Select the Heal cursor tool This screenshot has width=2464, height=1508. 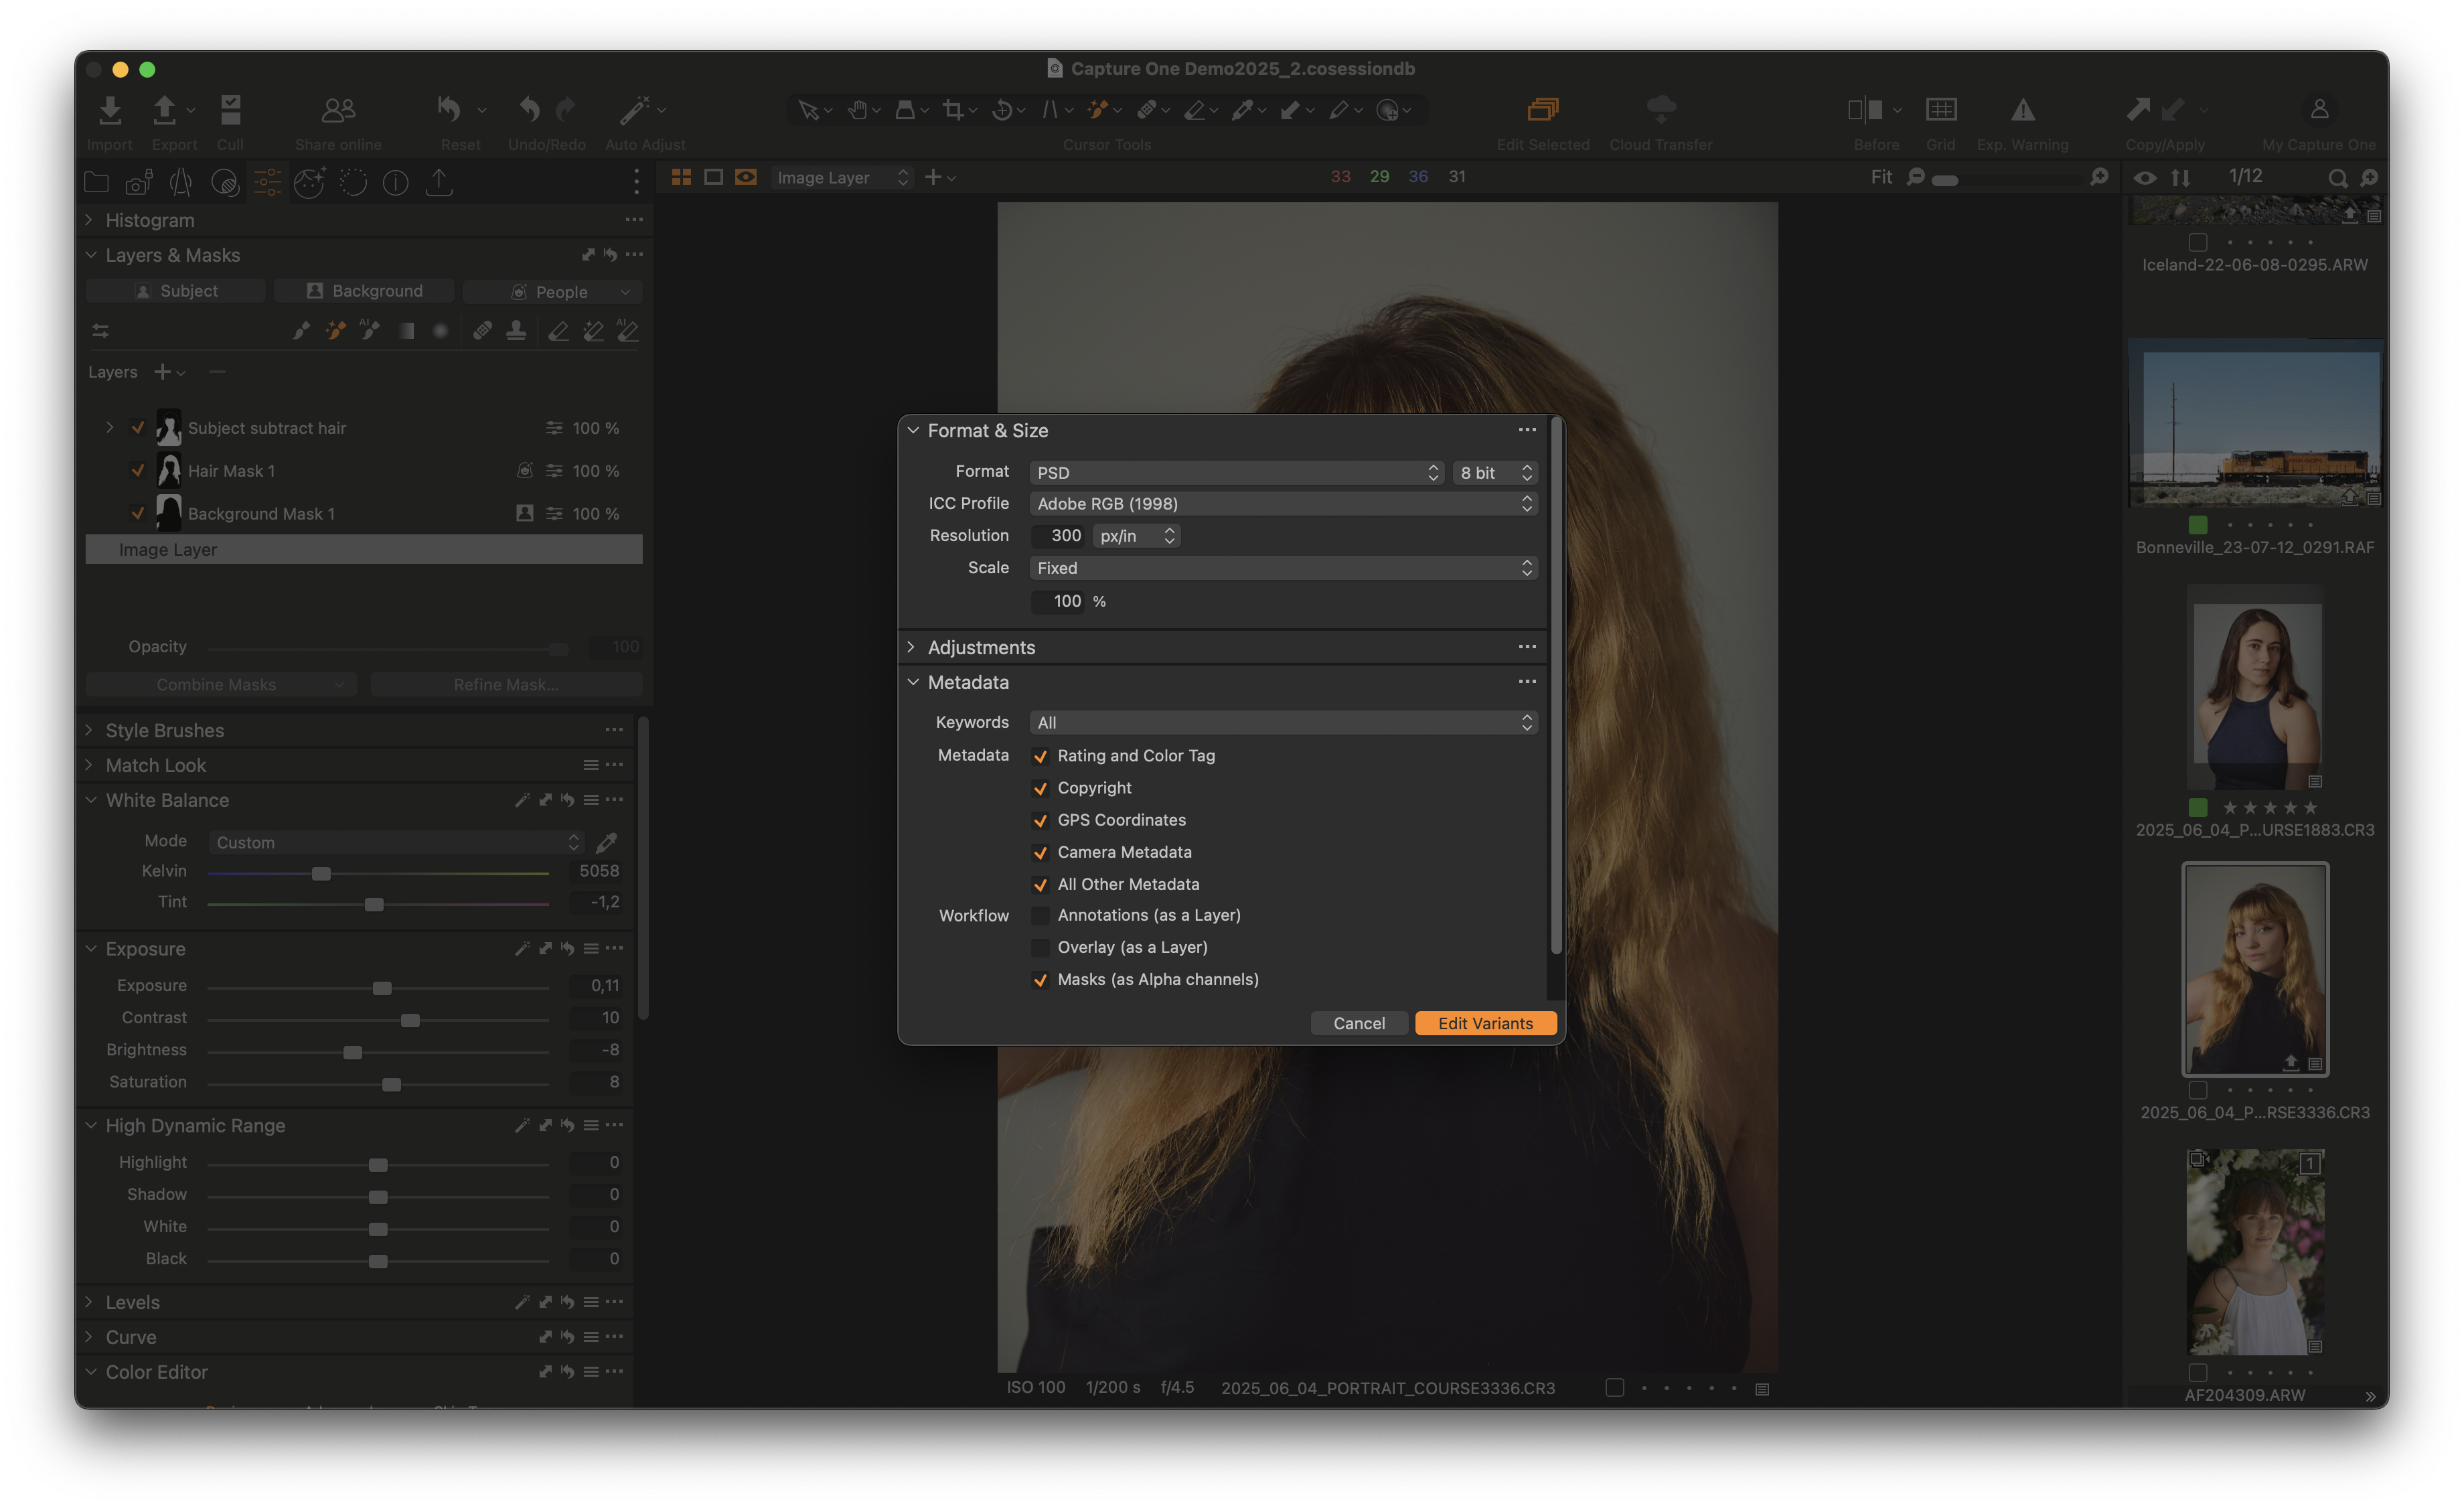1147,110
